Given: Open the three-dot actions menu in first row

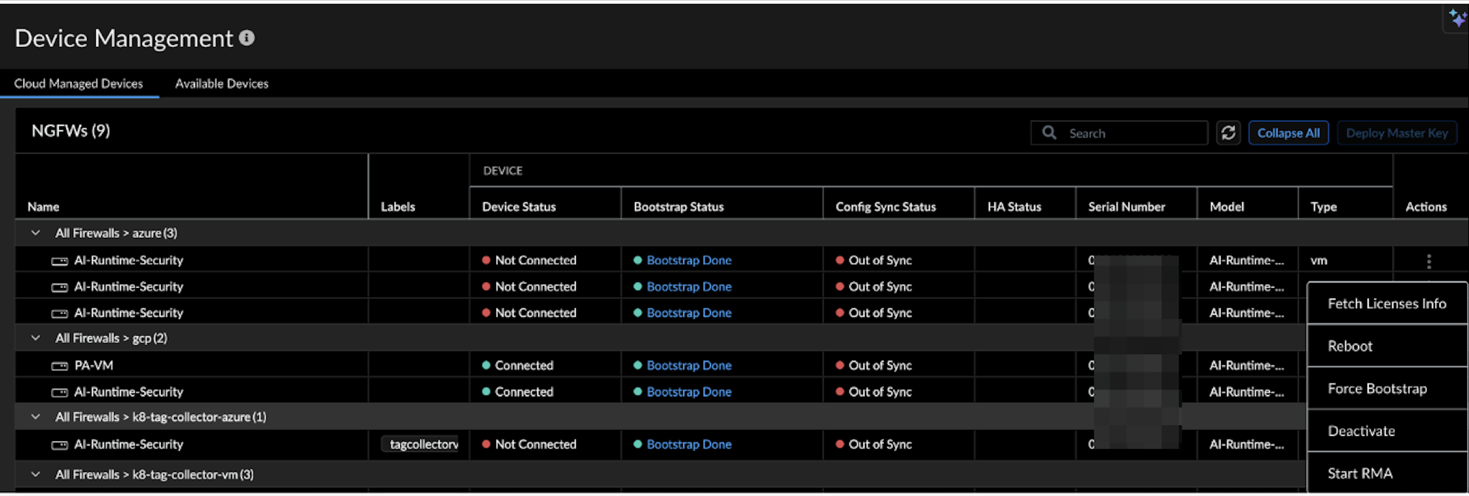Looking at the screenshot, I should click(x=1429, y=261).
